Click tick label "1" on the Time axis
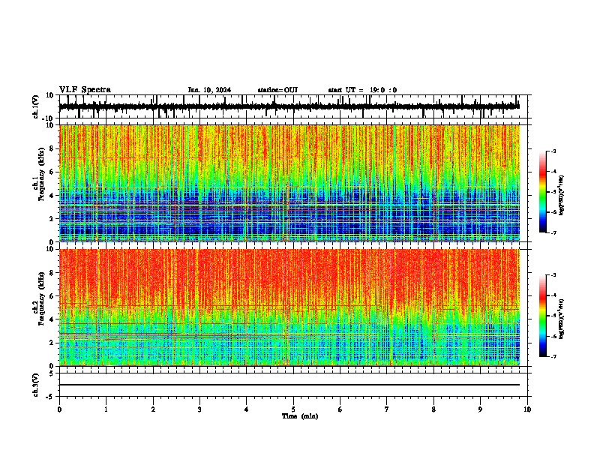Image resolution: width=594 pixels, height=459 pixels. (x=106, y=409)
